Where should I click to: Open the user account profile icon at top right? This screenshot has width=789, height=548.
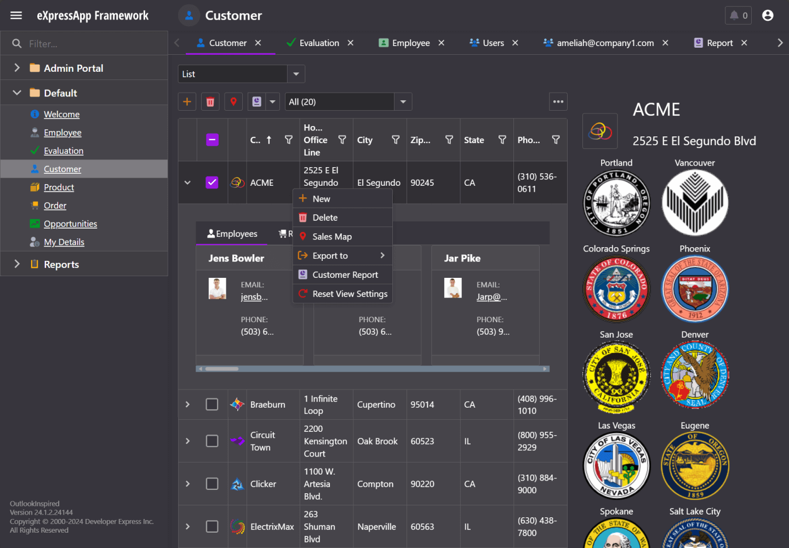767,15
